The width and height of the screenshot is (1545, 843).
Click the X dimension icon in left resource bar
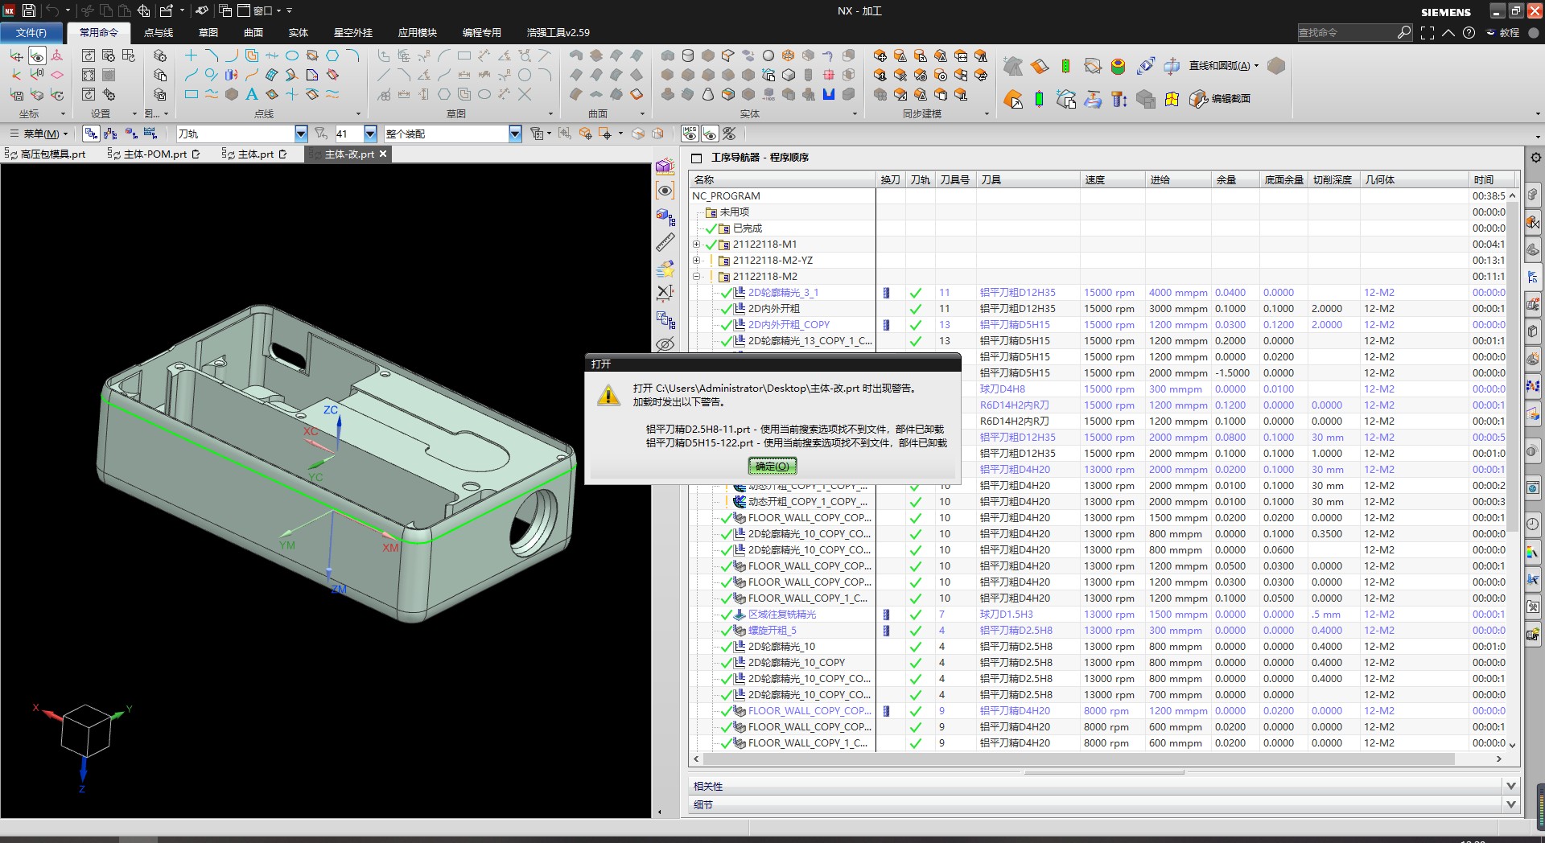[665, 293]
